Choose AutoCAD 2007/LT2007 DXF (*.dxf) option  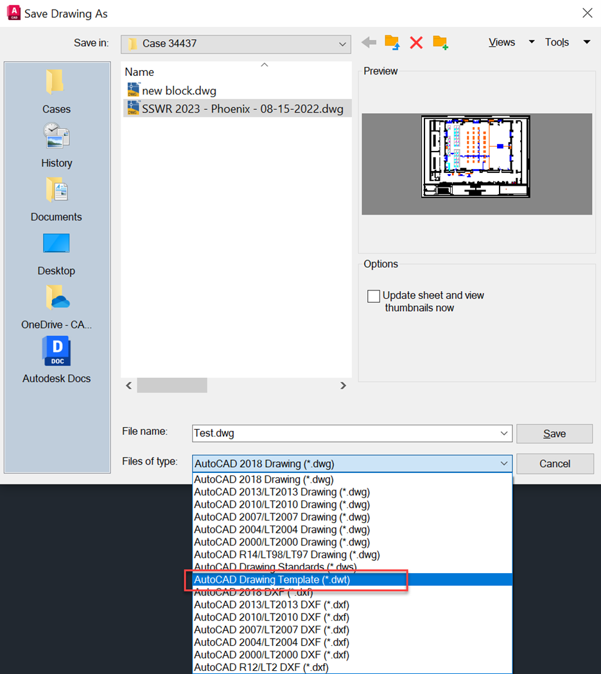[353, 630]
